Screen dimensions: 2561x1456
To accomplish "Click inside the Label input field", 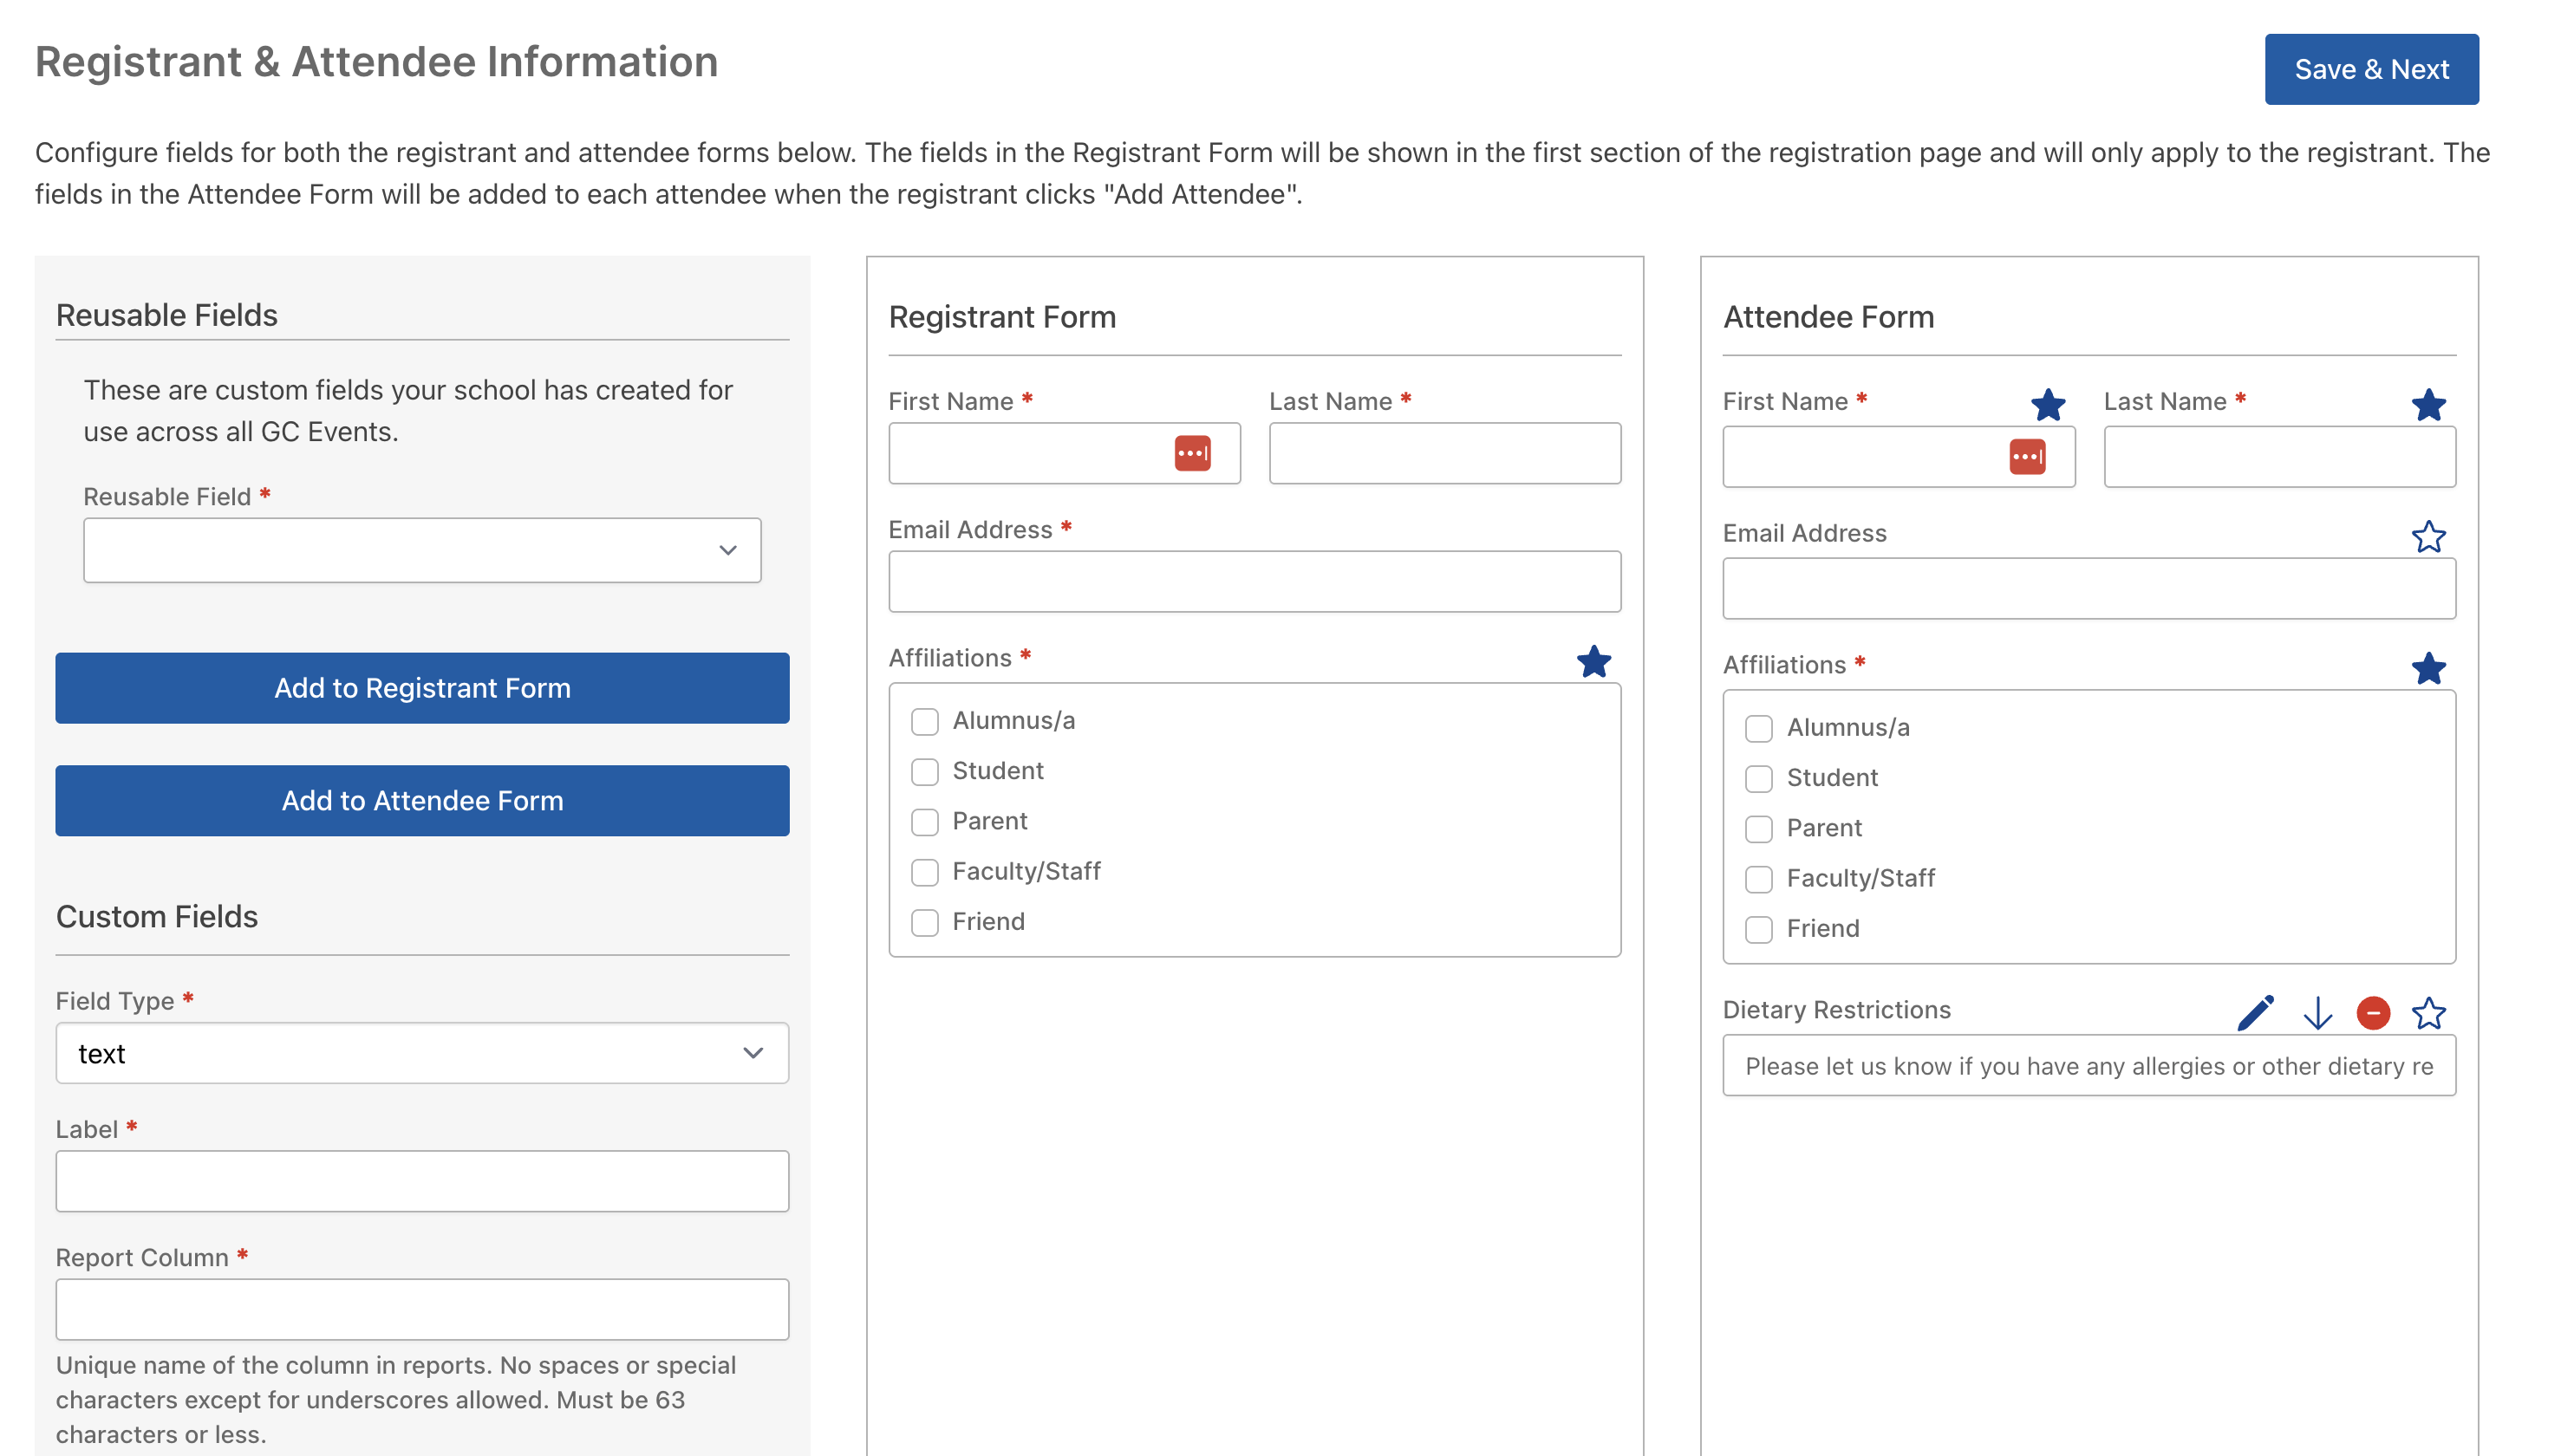I will (422, 1181).
